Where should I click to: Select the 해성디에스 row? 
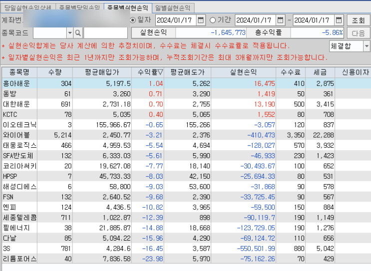pyautogui.click(x=186, y=187)
